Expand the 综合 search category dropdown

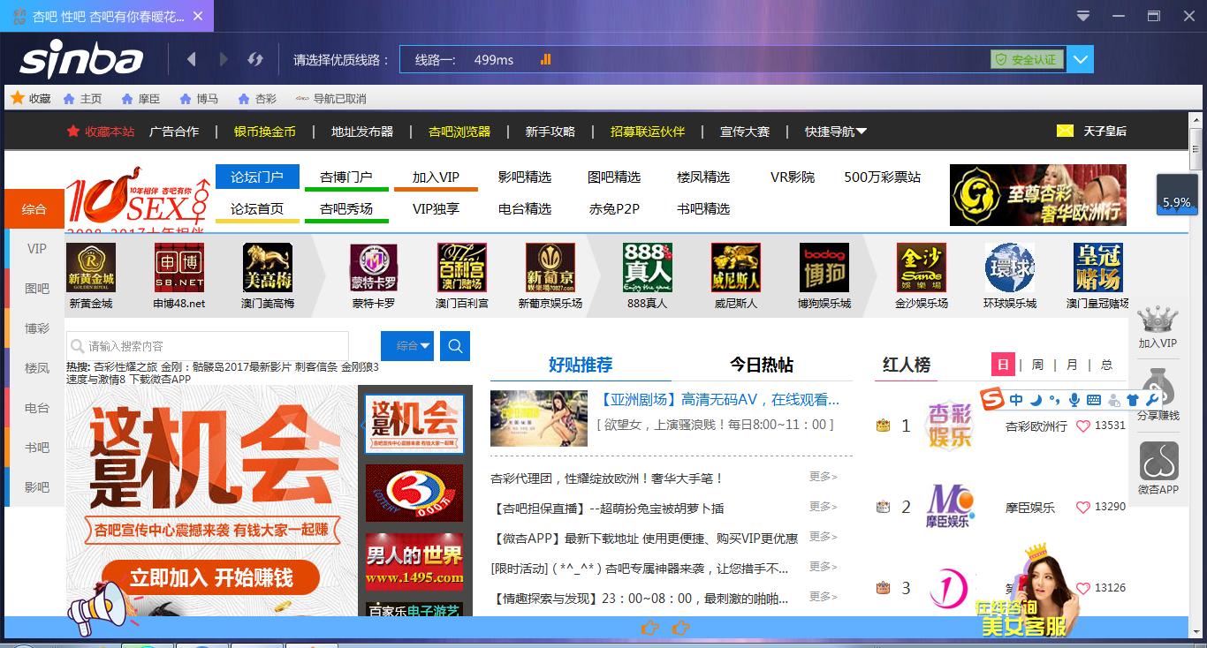pos(407,346)
